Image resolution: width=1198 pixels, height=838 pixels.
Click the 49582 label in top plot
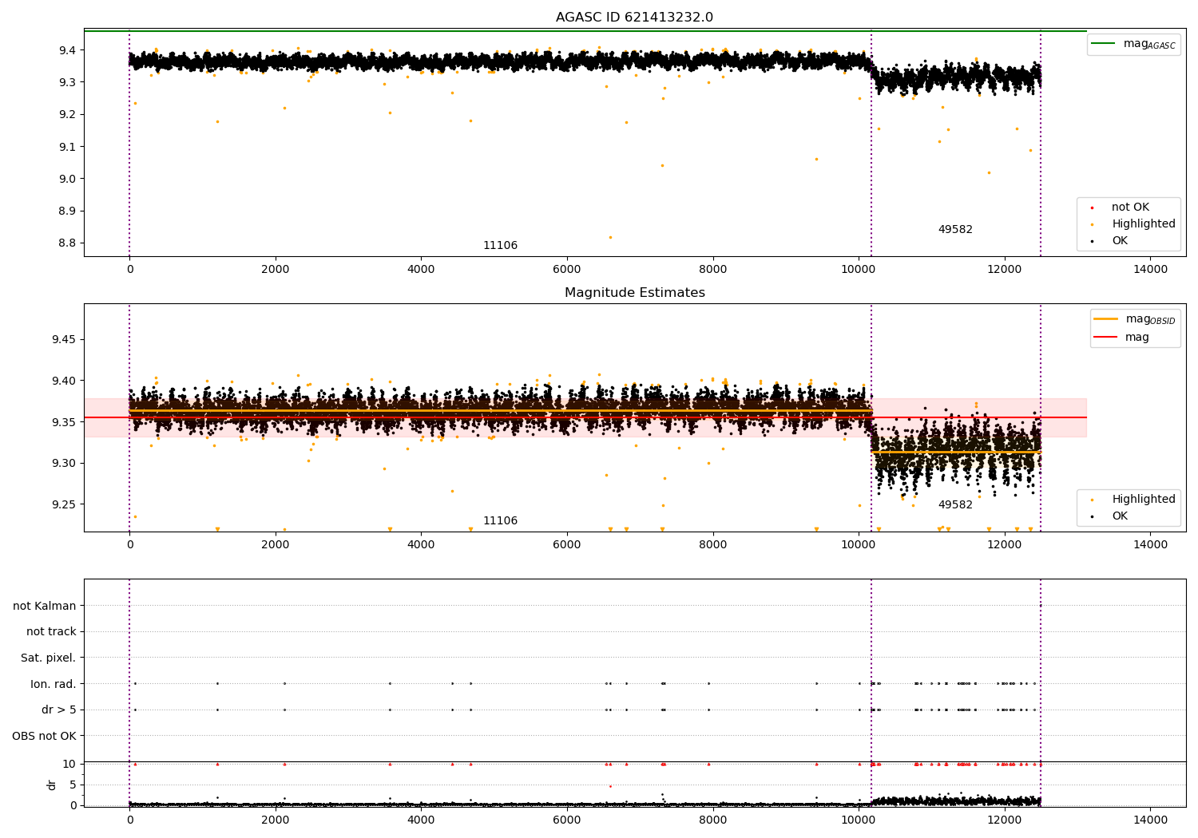click(955, 230)
